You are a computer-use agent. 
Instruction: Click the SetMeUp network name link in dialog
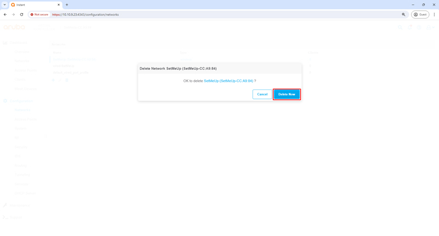[x=228, y=81]
